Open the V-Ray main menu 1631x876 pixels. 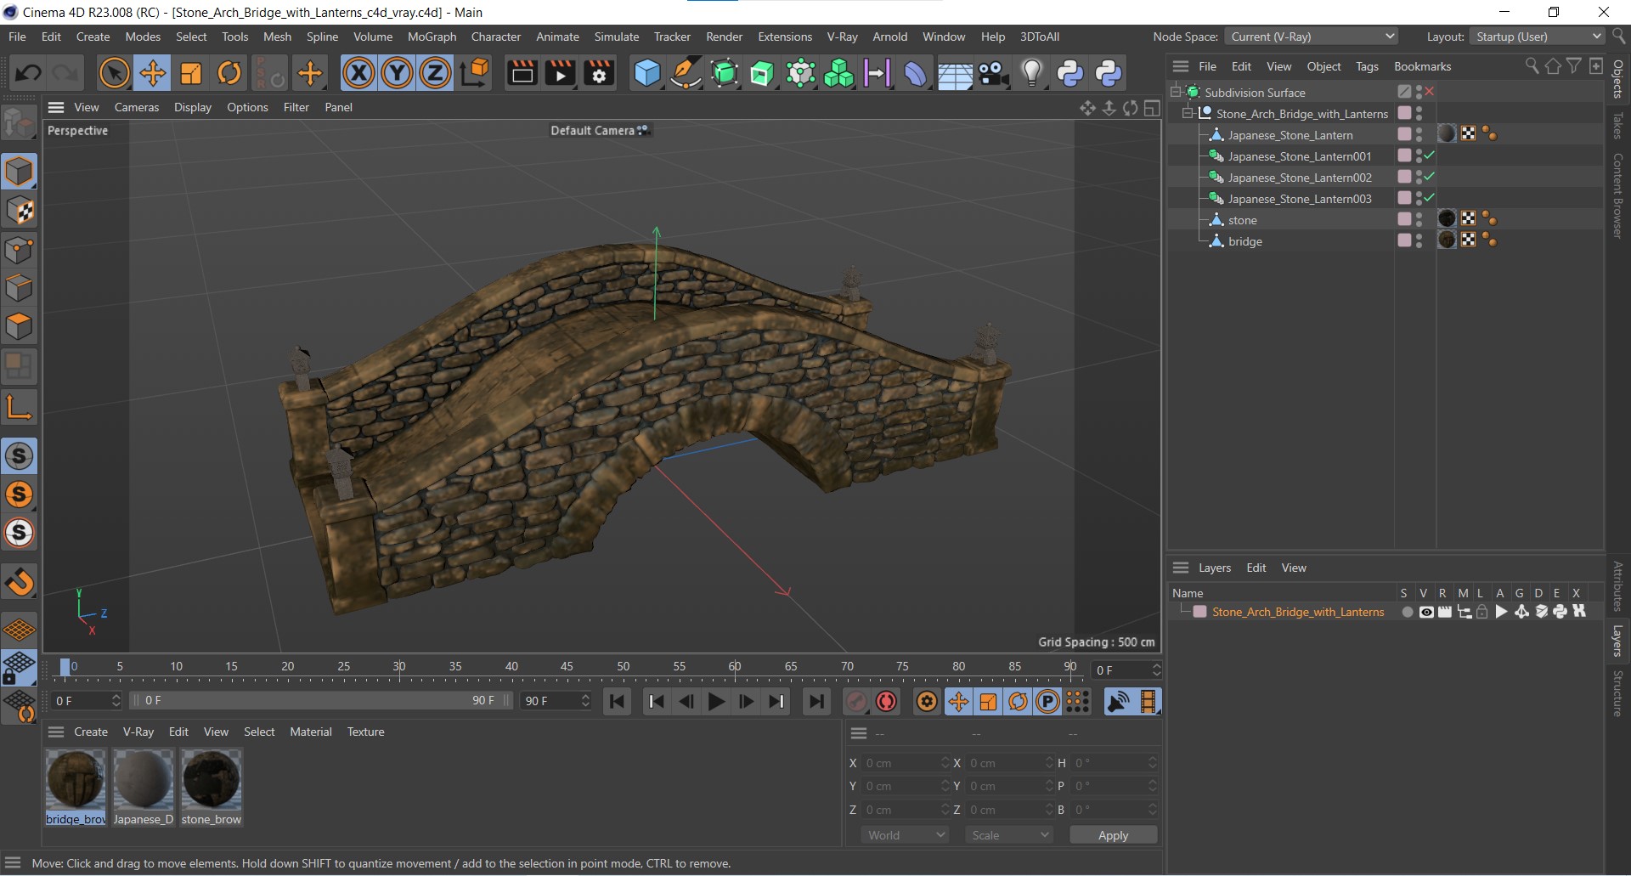click(x=842, y=37)
